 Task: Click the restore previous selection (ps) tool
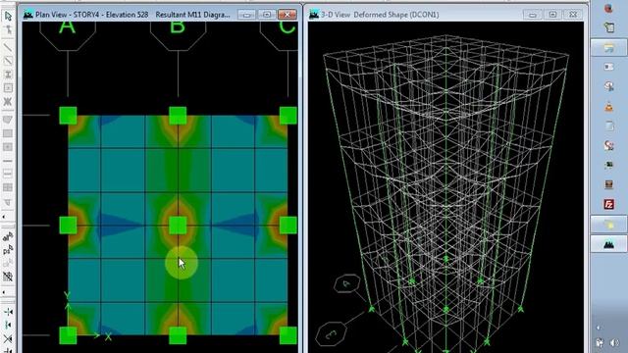[8, 250]
